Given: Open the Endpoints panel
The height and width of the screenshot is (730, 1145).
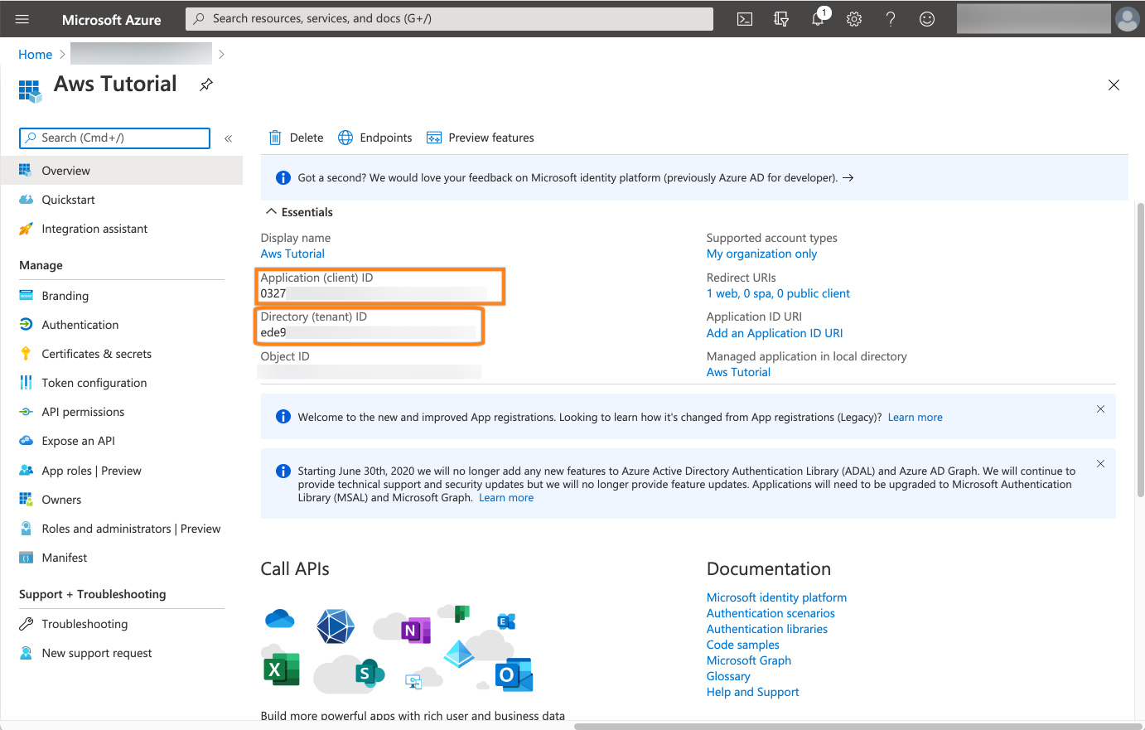Looking at the screenshot, I should click(375, 138).
